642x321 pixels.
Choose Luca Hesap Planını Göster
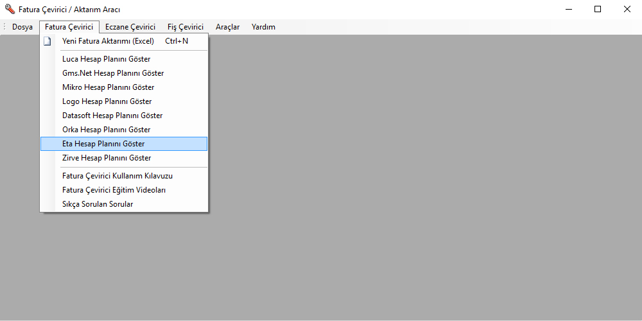tap(124, 59)
